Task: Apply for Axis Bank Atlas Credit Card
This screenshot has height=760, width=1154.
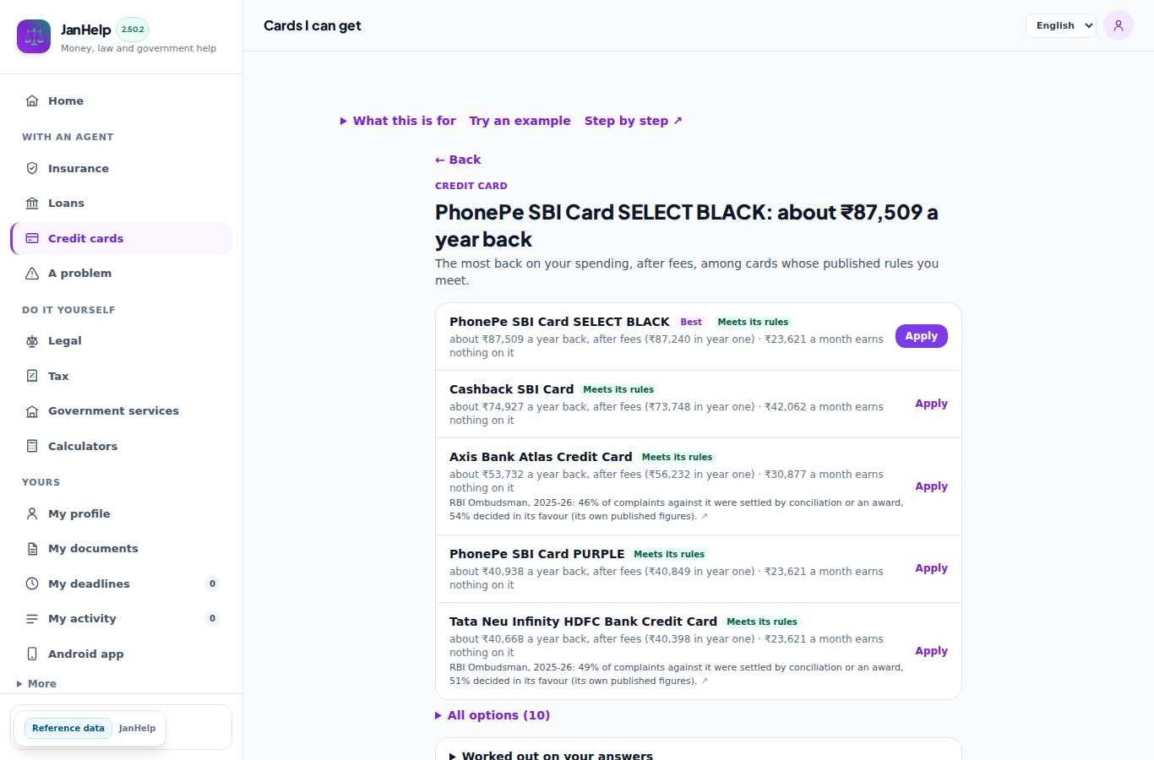Action: 932,486
